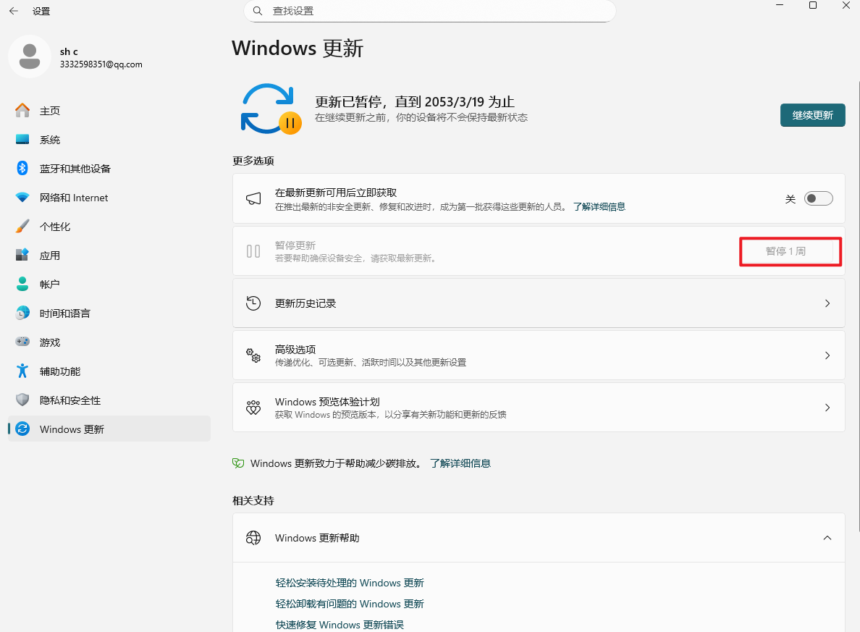Go to 主页 in sidebar
860x632 pixels.
[109, 110]
